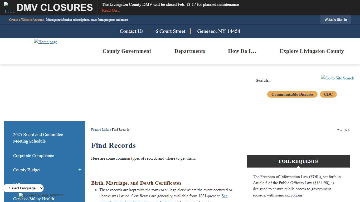Click the Read On... link
The height and width of the screenshot is (202, 360).
pyautogui.click(x=111, y=10)
